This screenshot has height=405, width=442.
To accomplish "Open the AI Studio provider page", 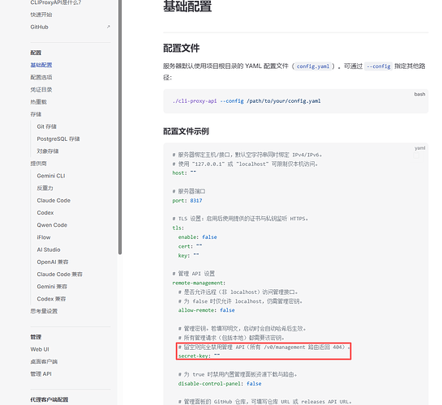I will pos(49,249).
